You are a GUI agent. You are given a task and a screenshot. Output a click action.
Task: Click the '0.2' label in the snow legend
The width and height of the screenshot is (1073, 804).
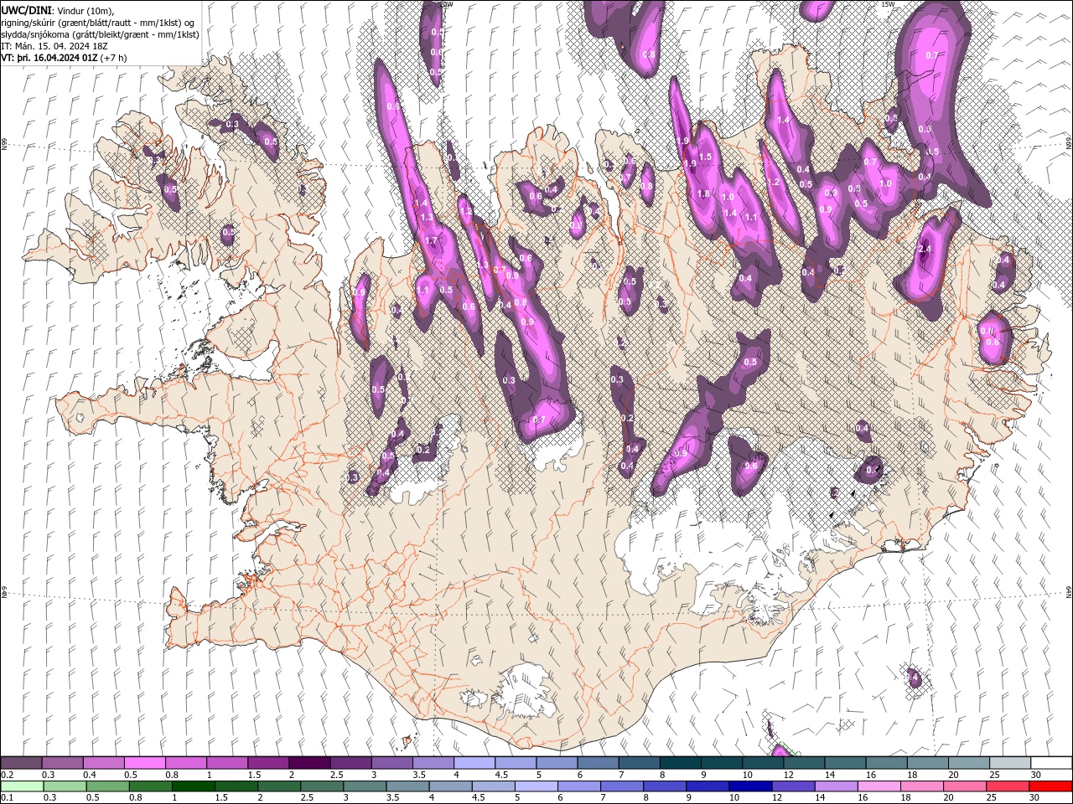(8, 775)
